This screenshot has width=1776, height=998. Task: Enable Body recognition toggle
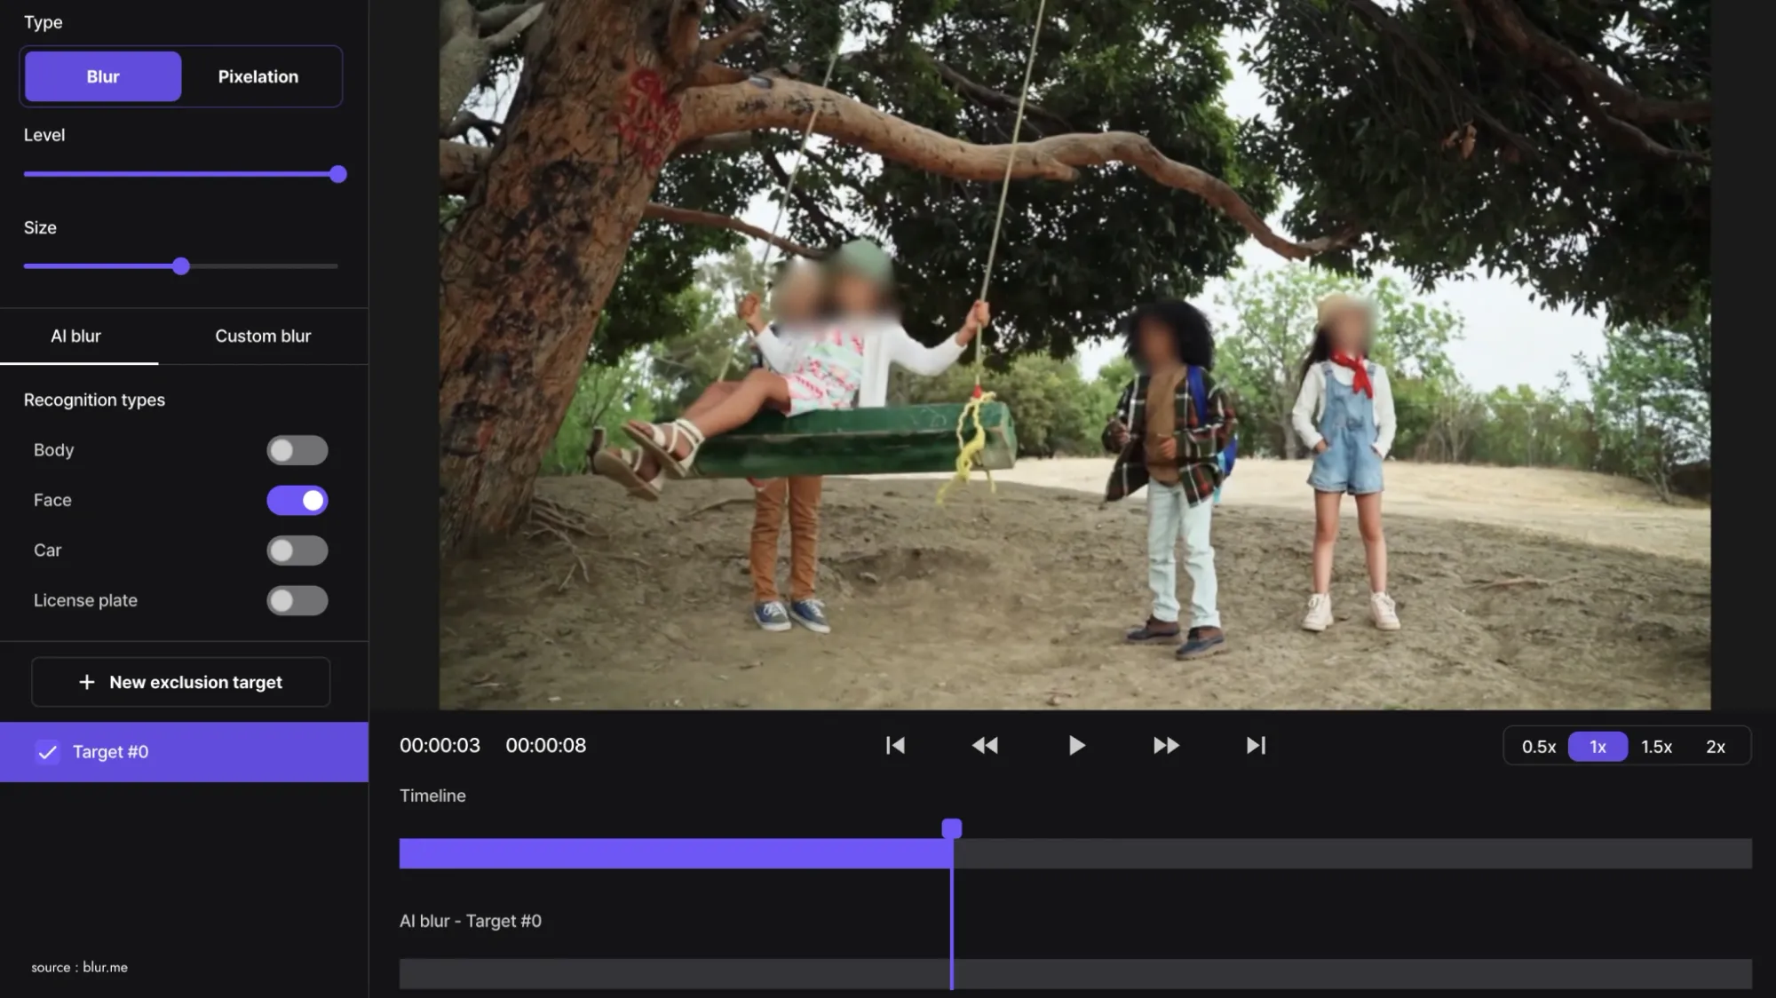297,450
